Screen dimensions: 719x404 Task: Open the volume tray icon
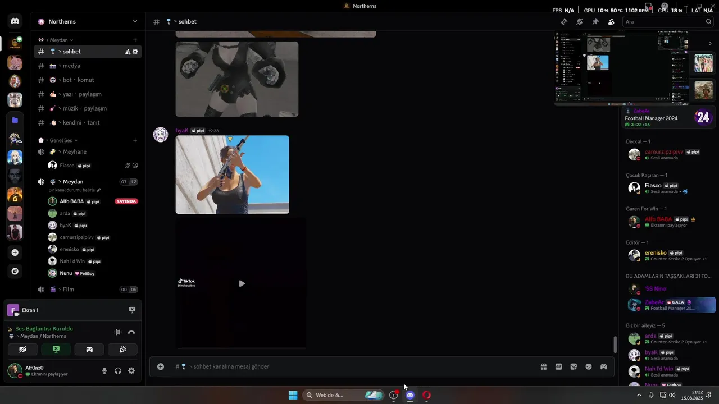pos(672,395)
